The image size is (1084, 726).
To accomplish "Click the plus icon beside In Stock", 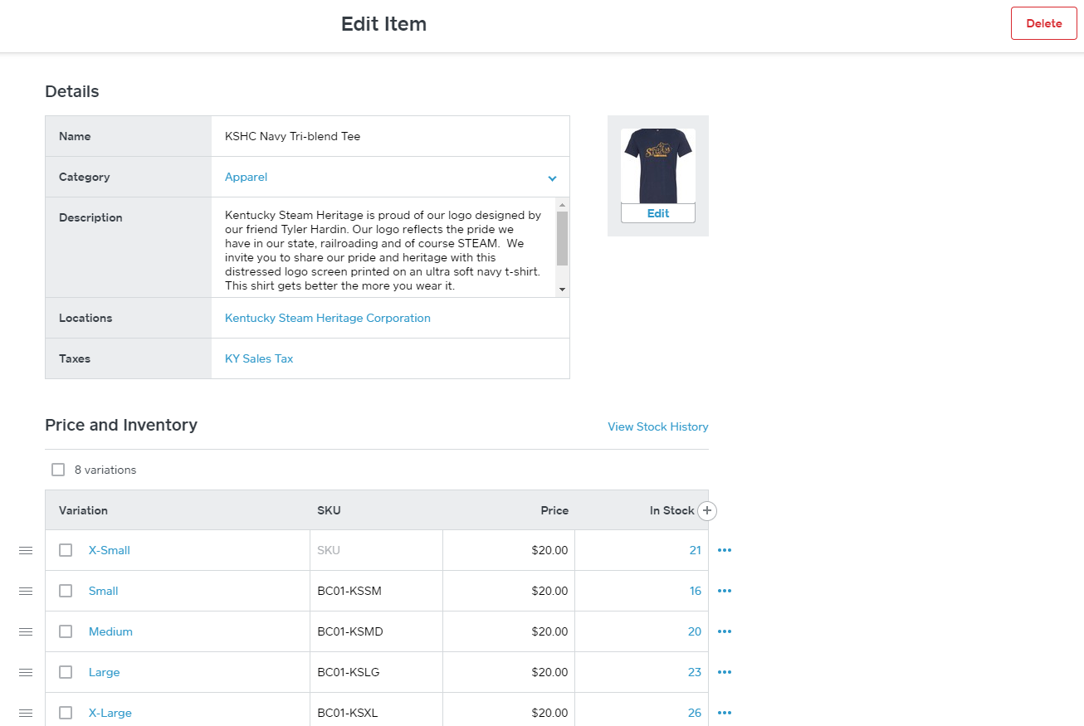I will pyautogui.click(x=707, y=511).
